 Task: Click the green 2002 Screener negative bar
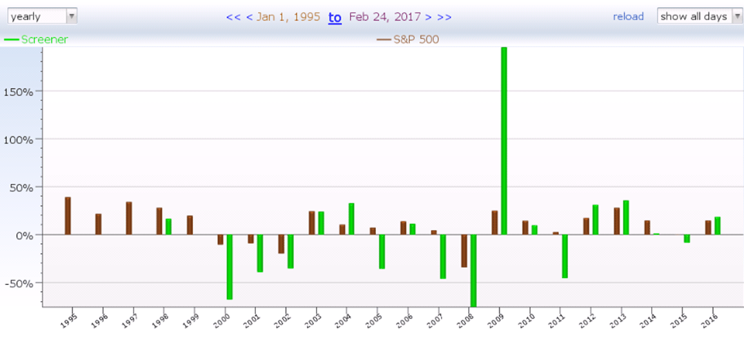point(290,252)
